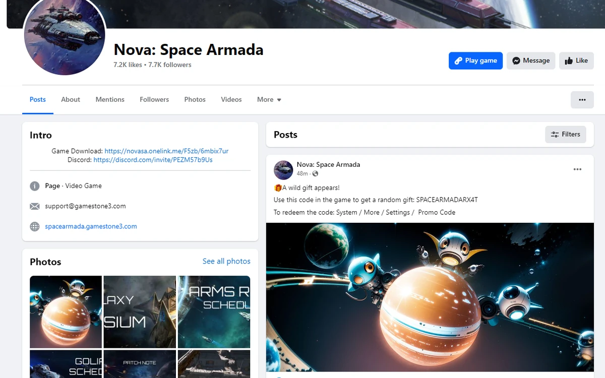Select the Mentions tab
Image resolution: width=605 pixels, height=378 pixels.
[x=110, y=99]
